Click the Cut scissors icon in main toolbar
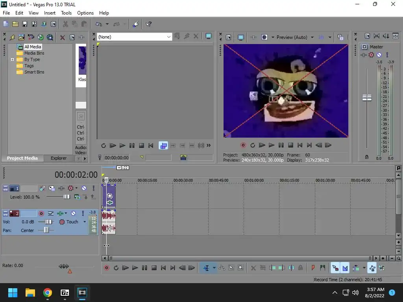The width and height of the screenshot is (403, 302). pyautogui.click(x=65, y=24)
